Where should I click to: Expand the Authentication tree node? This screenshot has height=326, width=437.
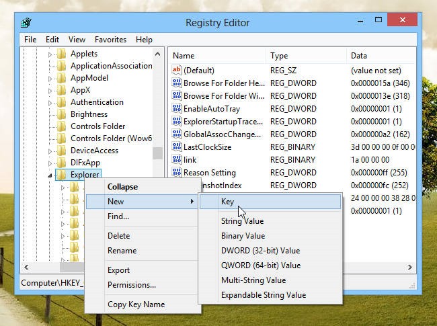click(50, 103)
